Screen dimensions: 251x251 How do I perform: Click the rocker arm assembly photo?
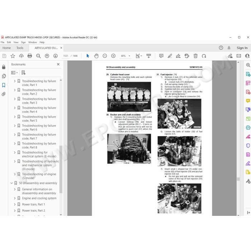129,149
